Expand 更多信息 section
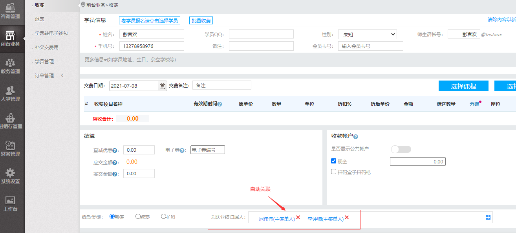Image resolution: width=516 pixels, height=233 pixels. point(130,60)
